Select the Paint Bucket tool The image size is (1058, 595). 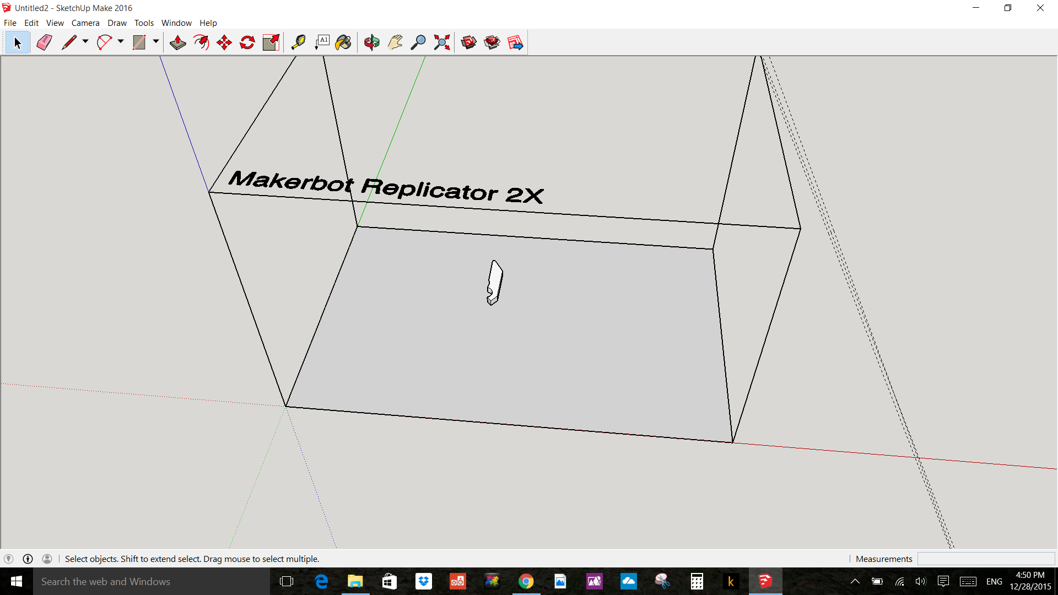click(x=343, y=42)
